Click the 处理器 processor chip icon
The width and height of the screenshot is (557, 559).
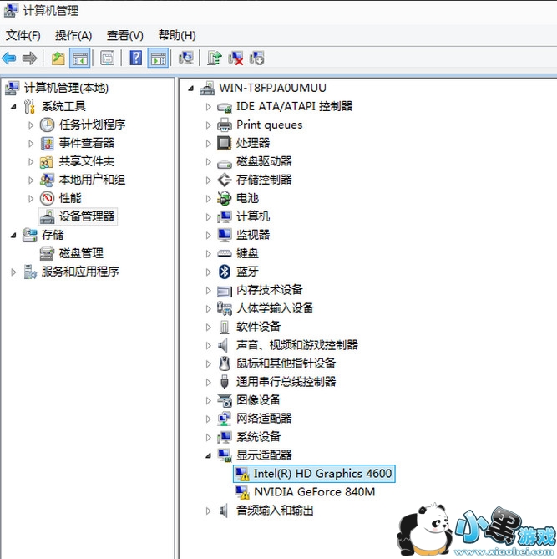224,143
